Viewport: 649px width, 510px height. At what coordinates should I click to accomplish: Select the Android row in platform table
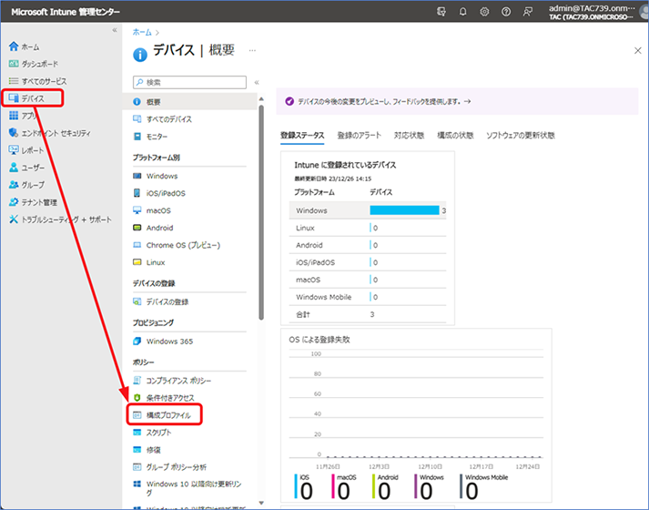pos(368,245)
